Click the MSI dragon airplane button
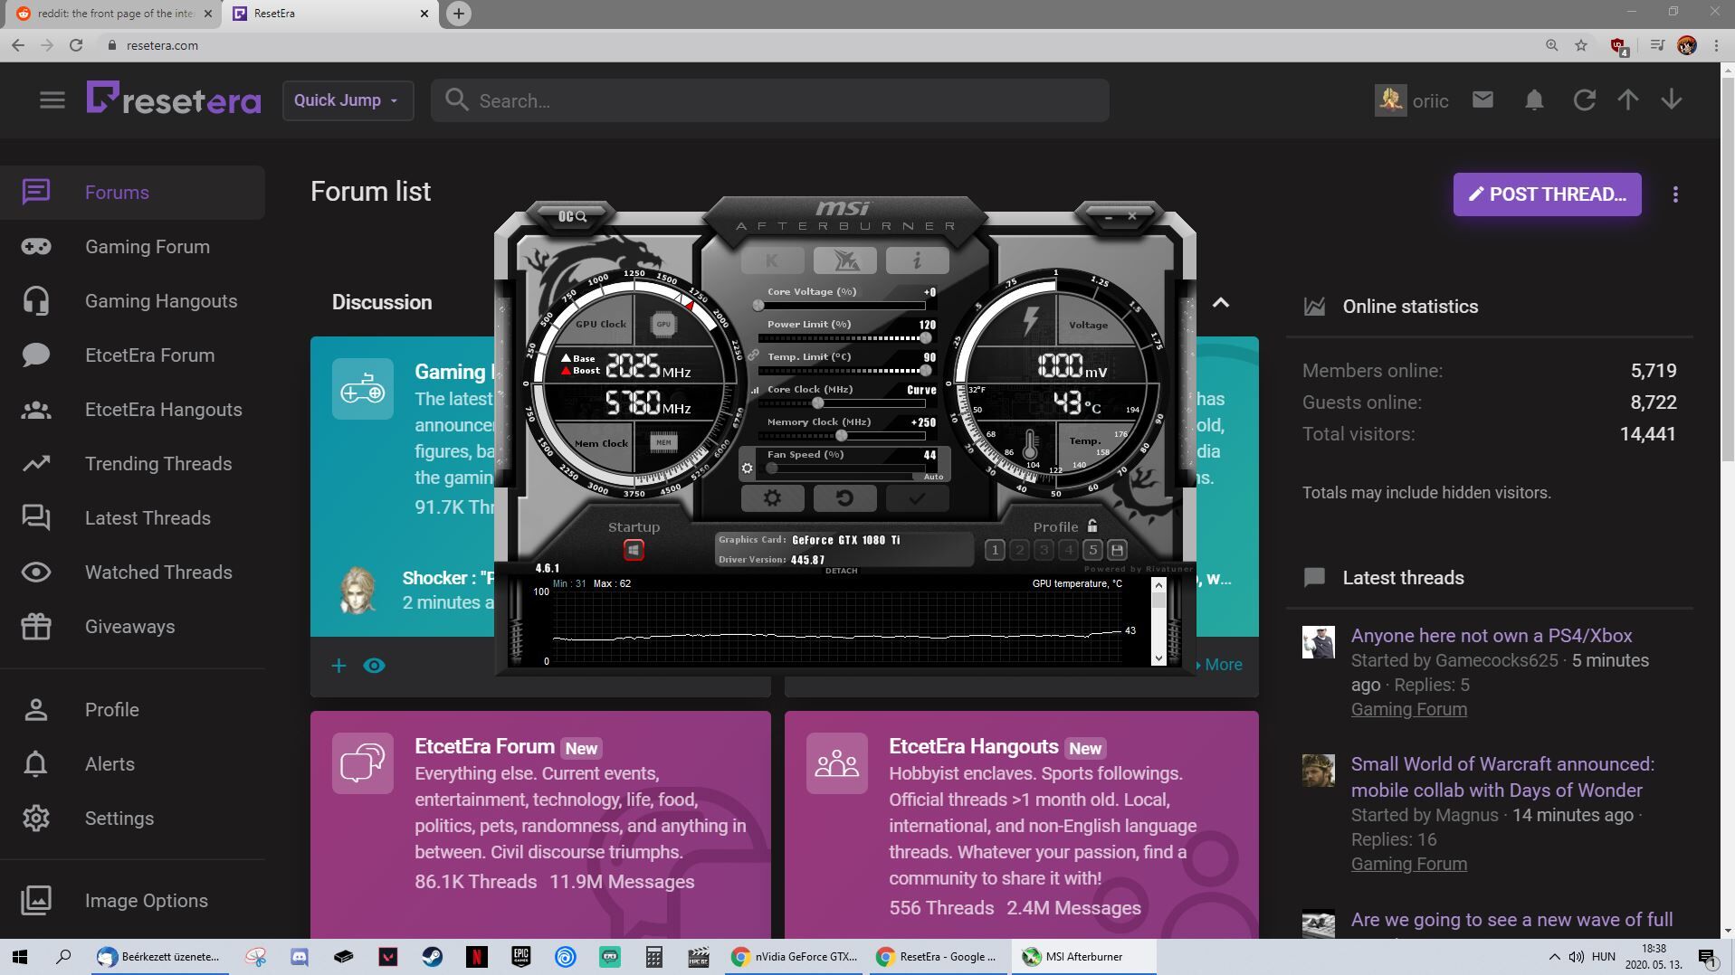Screen dimensions: 1735x975 pos(844,260)
